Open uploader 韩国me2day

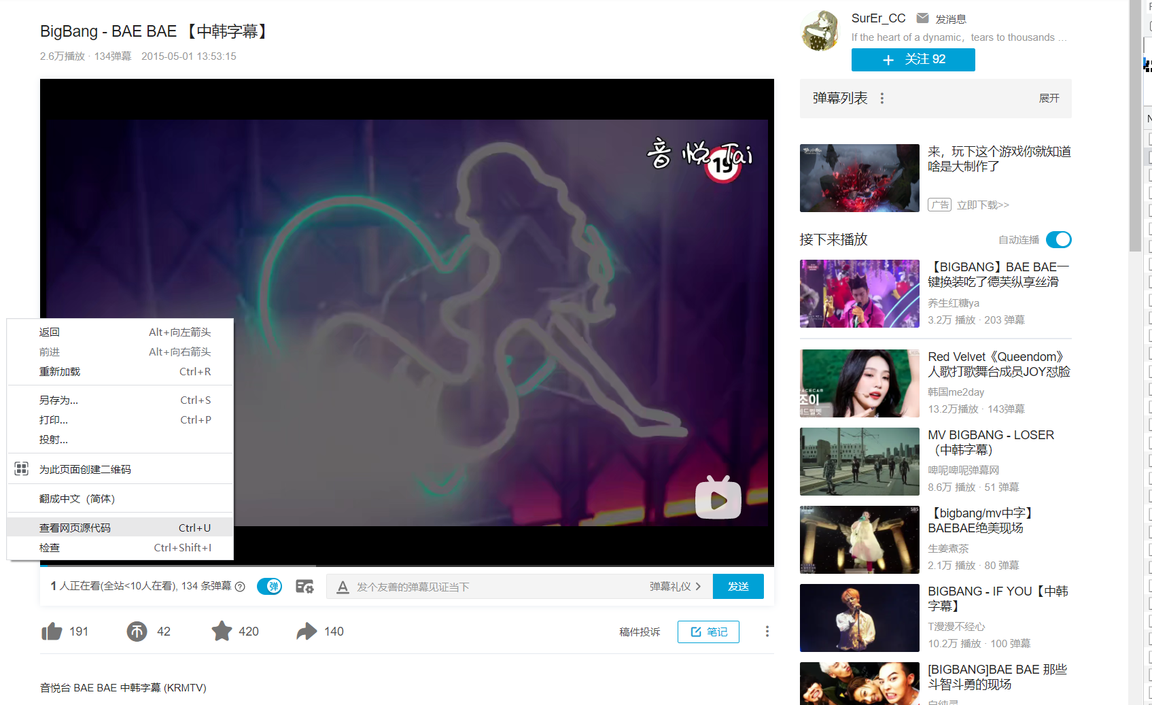(956, 392)
